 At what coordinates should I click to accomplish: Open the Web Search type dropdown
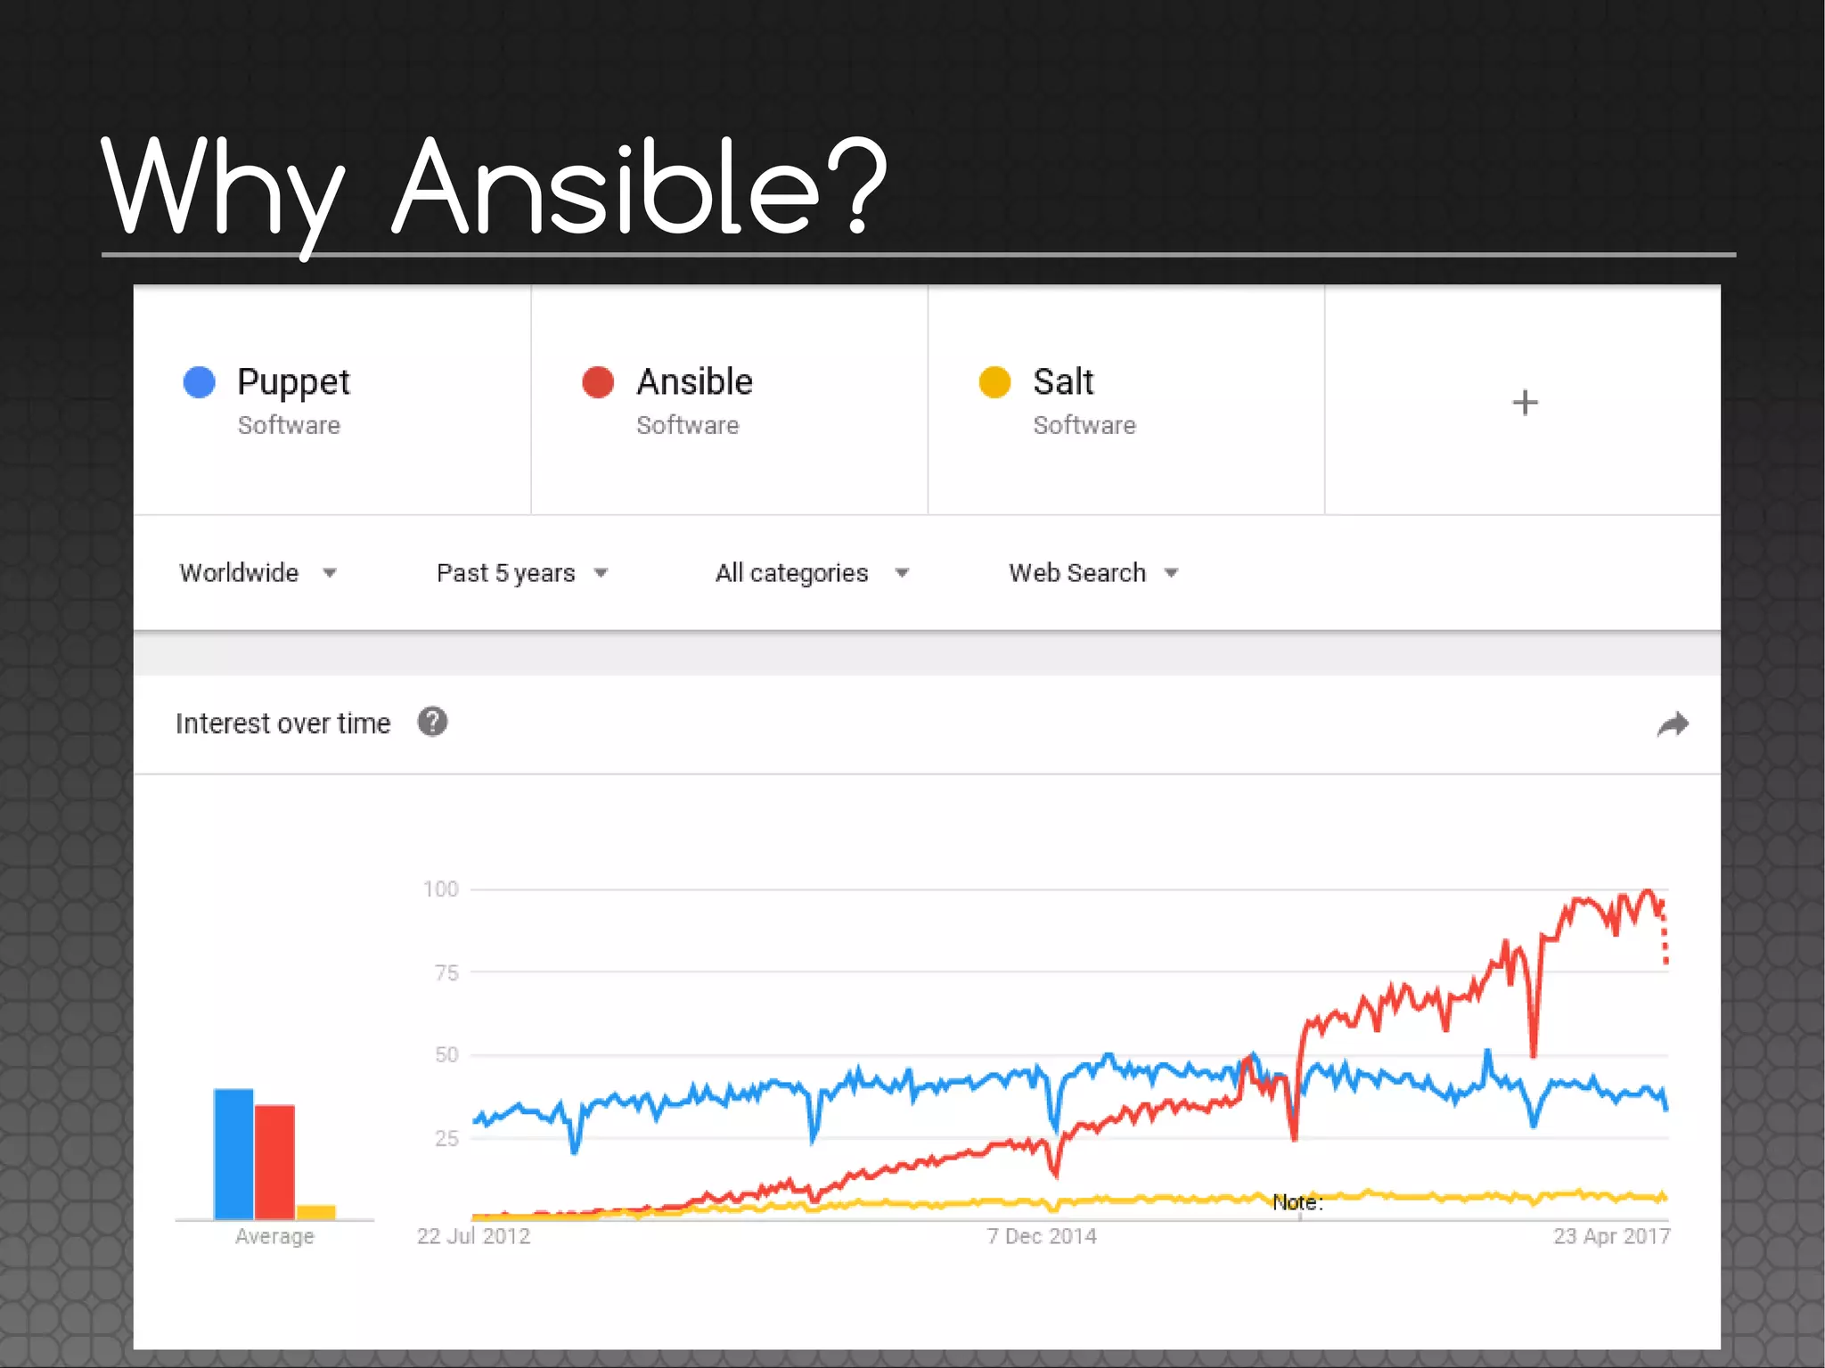pos(1093,573)
